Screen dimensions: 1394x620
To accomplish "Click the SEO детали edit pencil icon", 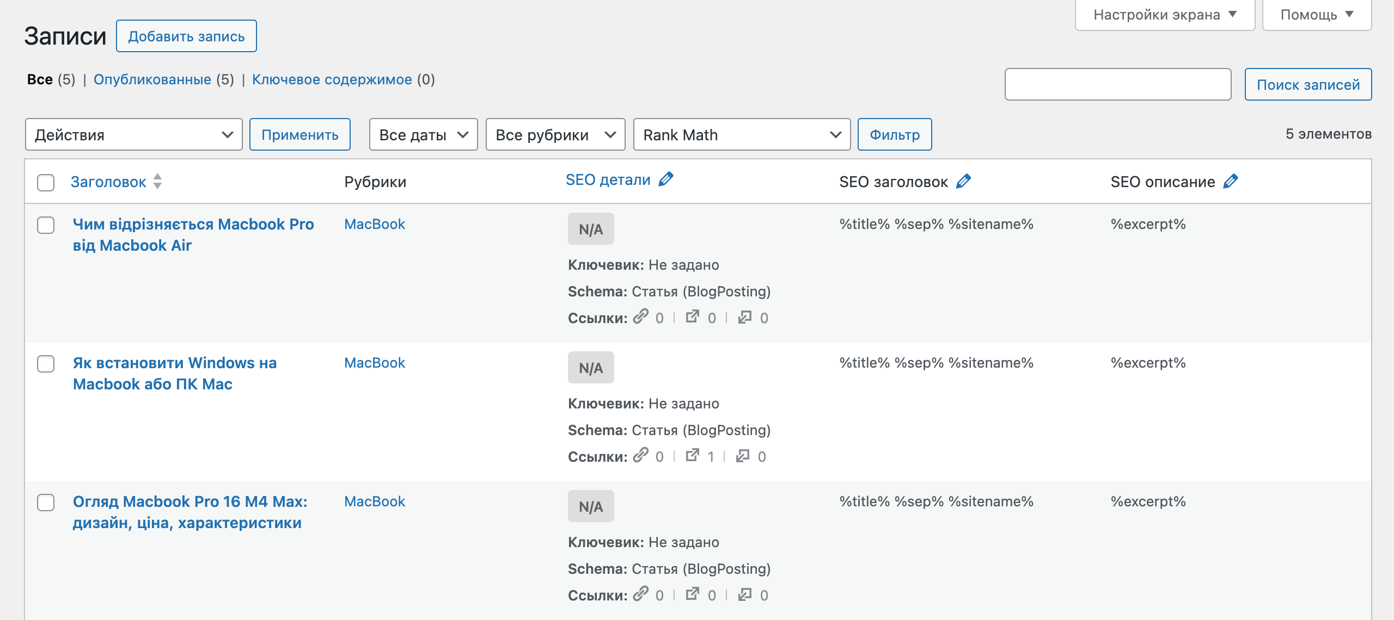I will click(x=665, y=179).
